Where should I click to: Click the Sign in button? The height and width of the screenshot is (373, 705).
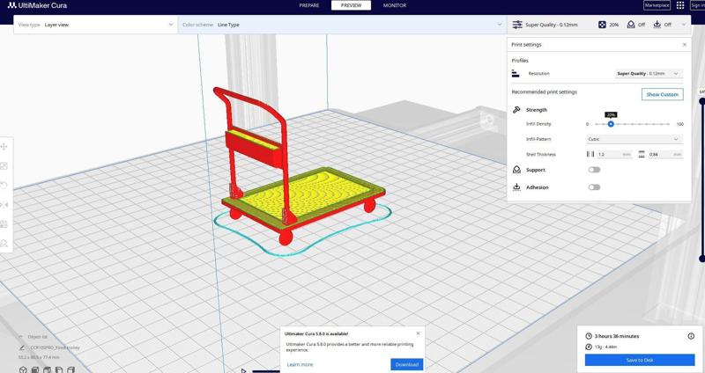697,5
